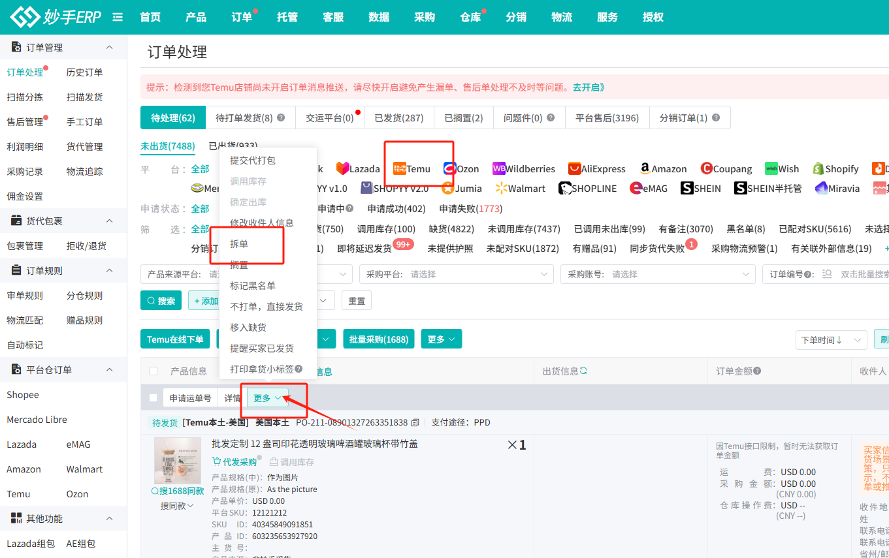The height and width of the screenshot is (558, 889).
Task: Filter by SHEIN半托管 platform
Action: coord(768,188)
